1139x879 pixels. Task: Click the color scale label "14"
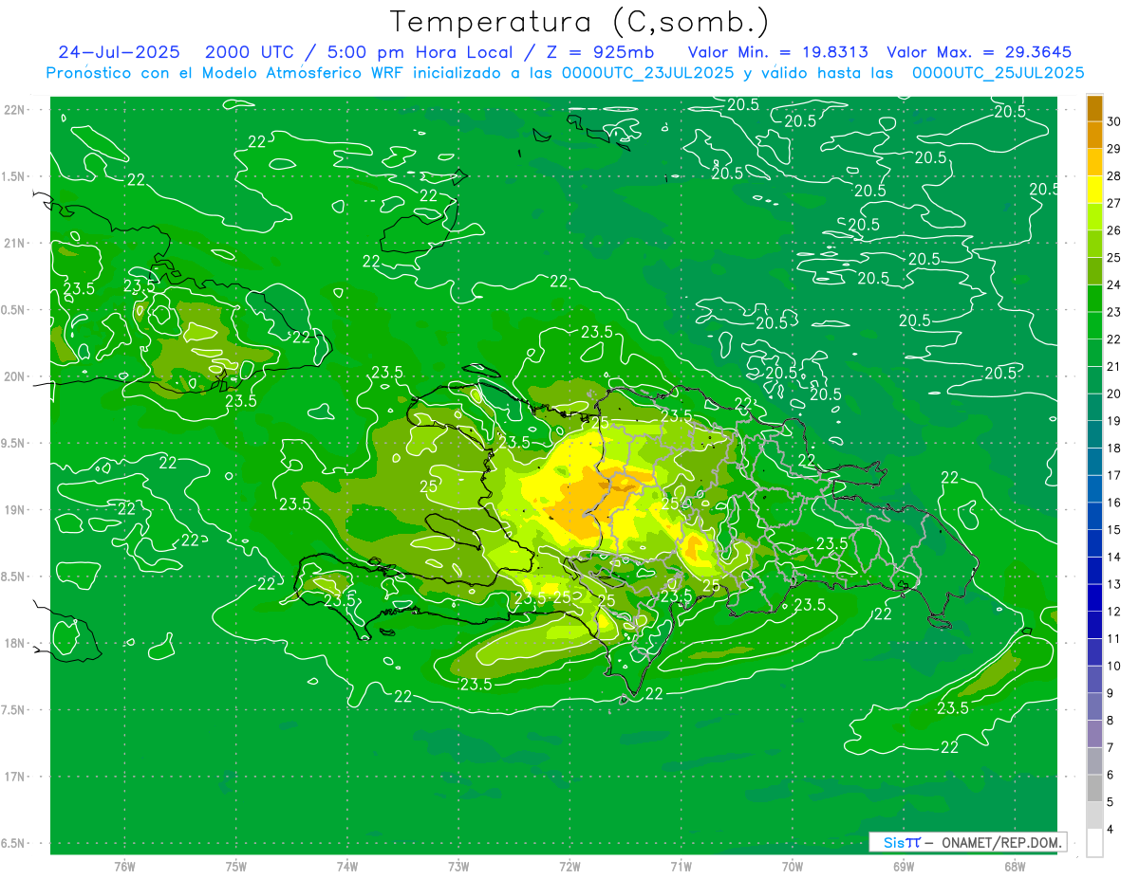1114,558
